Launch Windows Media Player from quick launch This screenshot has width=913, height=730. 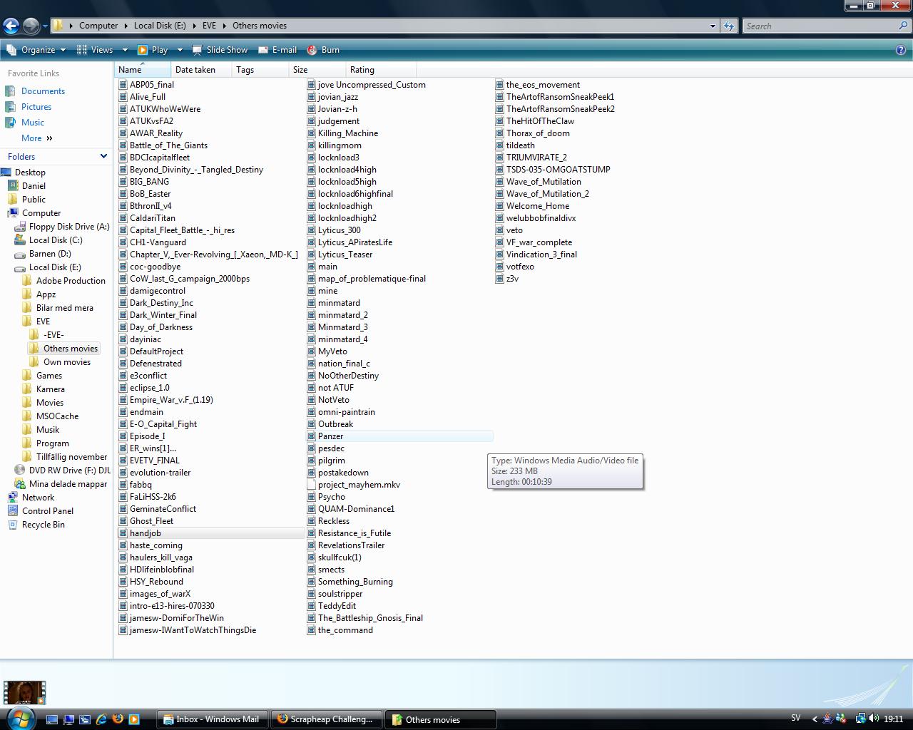pos(134,720)
